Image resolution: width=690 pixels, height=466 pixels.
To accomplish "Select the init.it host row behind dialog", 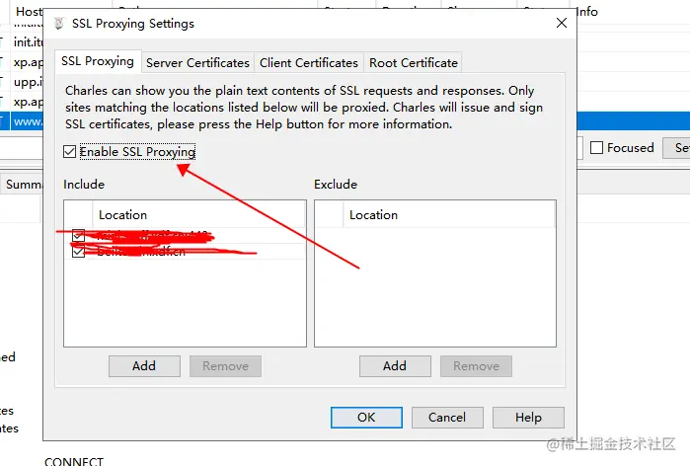I will tap(29, 42).
